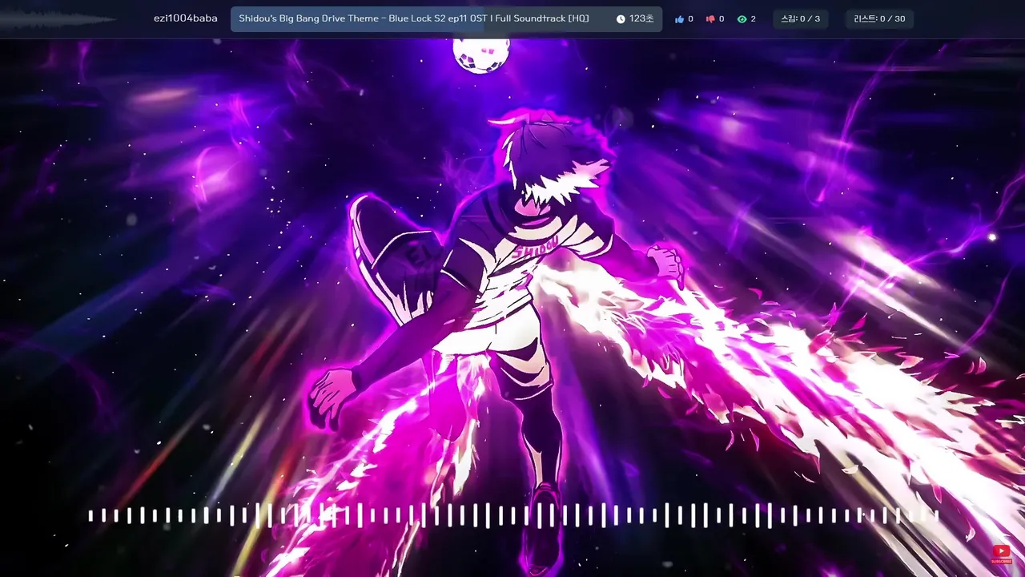Click the white audio visualizer bars
The height and width of the screenshot is (577, 1025).
click(512, 515)
